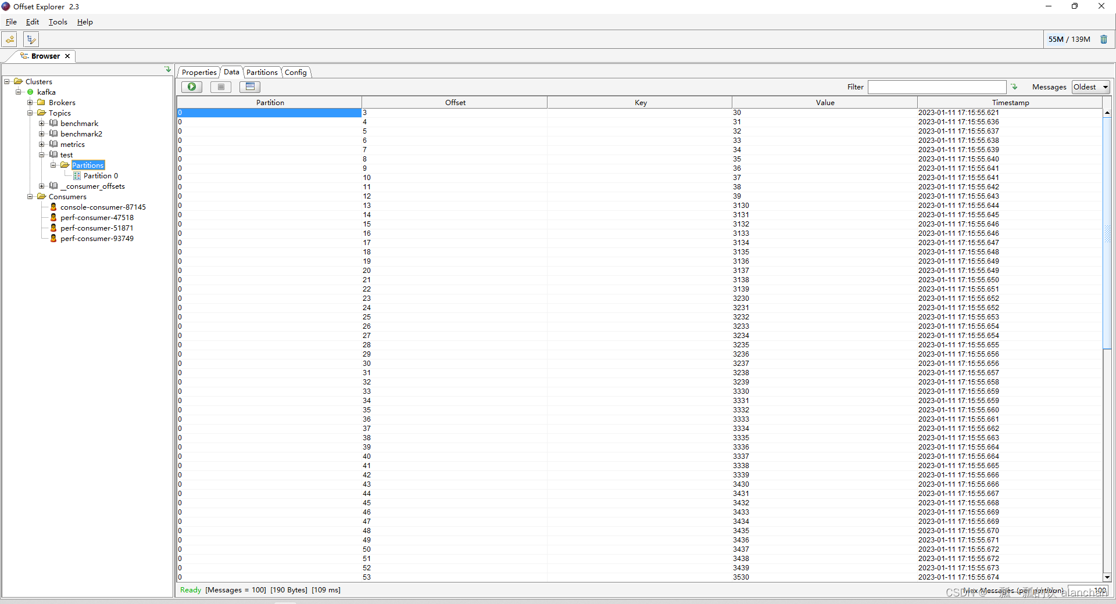The image size is (1116, 604).
Task: Sort by the Partition column header
Action: [270, 103]
